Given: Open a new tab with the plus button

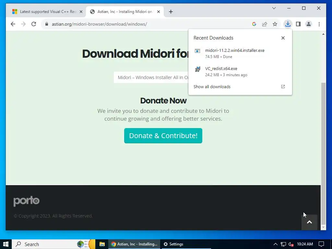Looking at the screenshot, I should click(171, 12).
